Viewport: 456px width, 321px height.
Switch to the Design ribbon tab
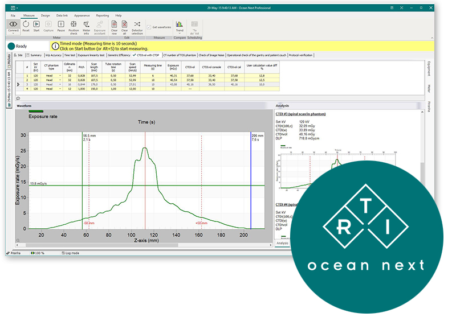click(x=45, y=15)
